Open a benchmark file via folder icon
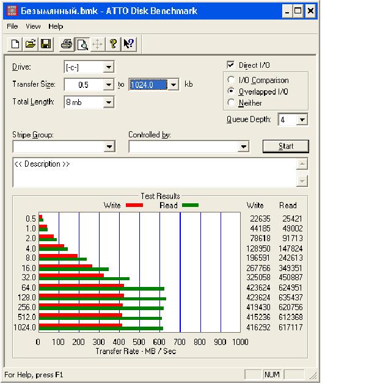Screen dimensions: 391x384 click(30, 44)
